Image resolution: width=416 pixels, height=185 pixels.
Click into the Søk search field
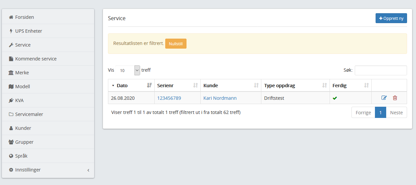click(381, 70)
